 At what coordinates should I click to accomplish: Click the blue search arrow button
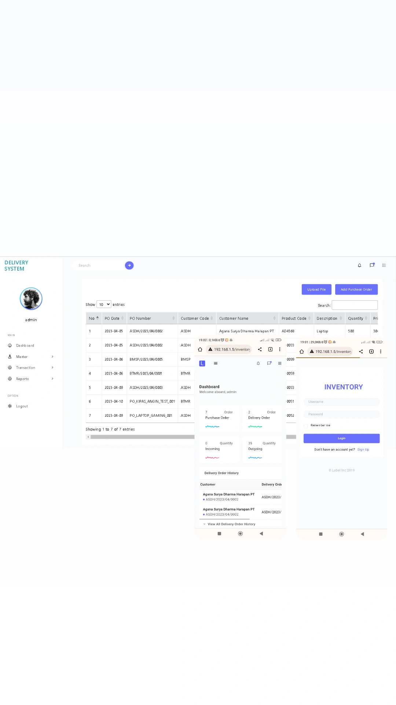click(129, 265)
